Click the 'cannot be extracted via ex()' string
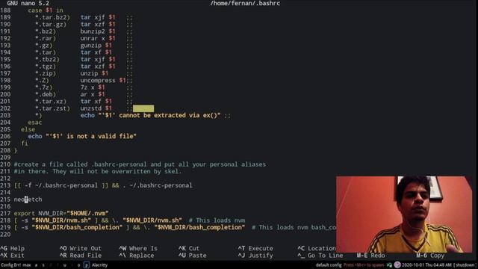The width and height of the screenshot is (478, 269). pyautogui.click(x=159, y=115)
